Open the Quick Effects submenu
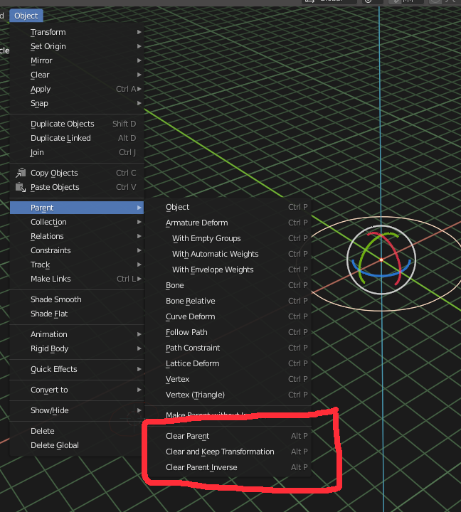The width and height of the screenshot is (461, 512). [77, 369]
